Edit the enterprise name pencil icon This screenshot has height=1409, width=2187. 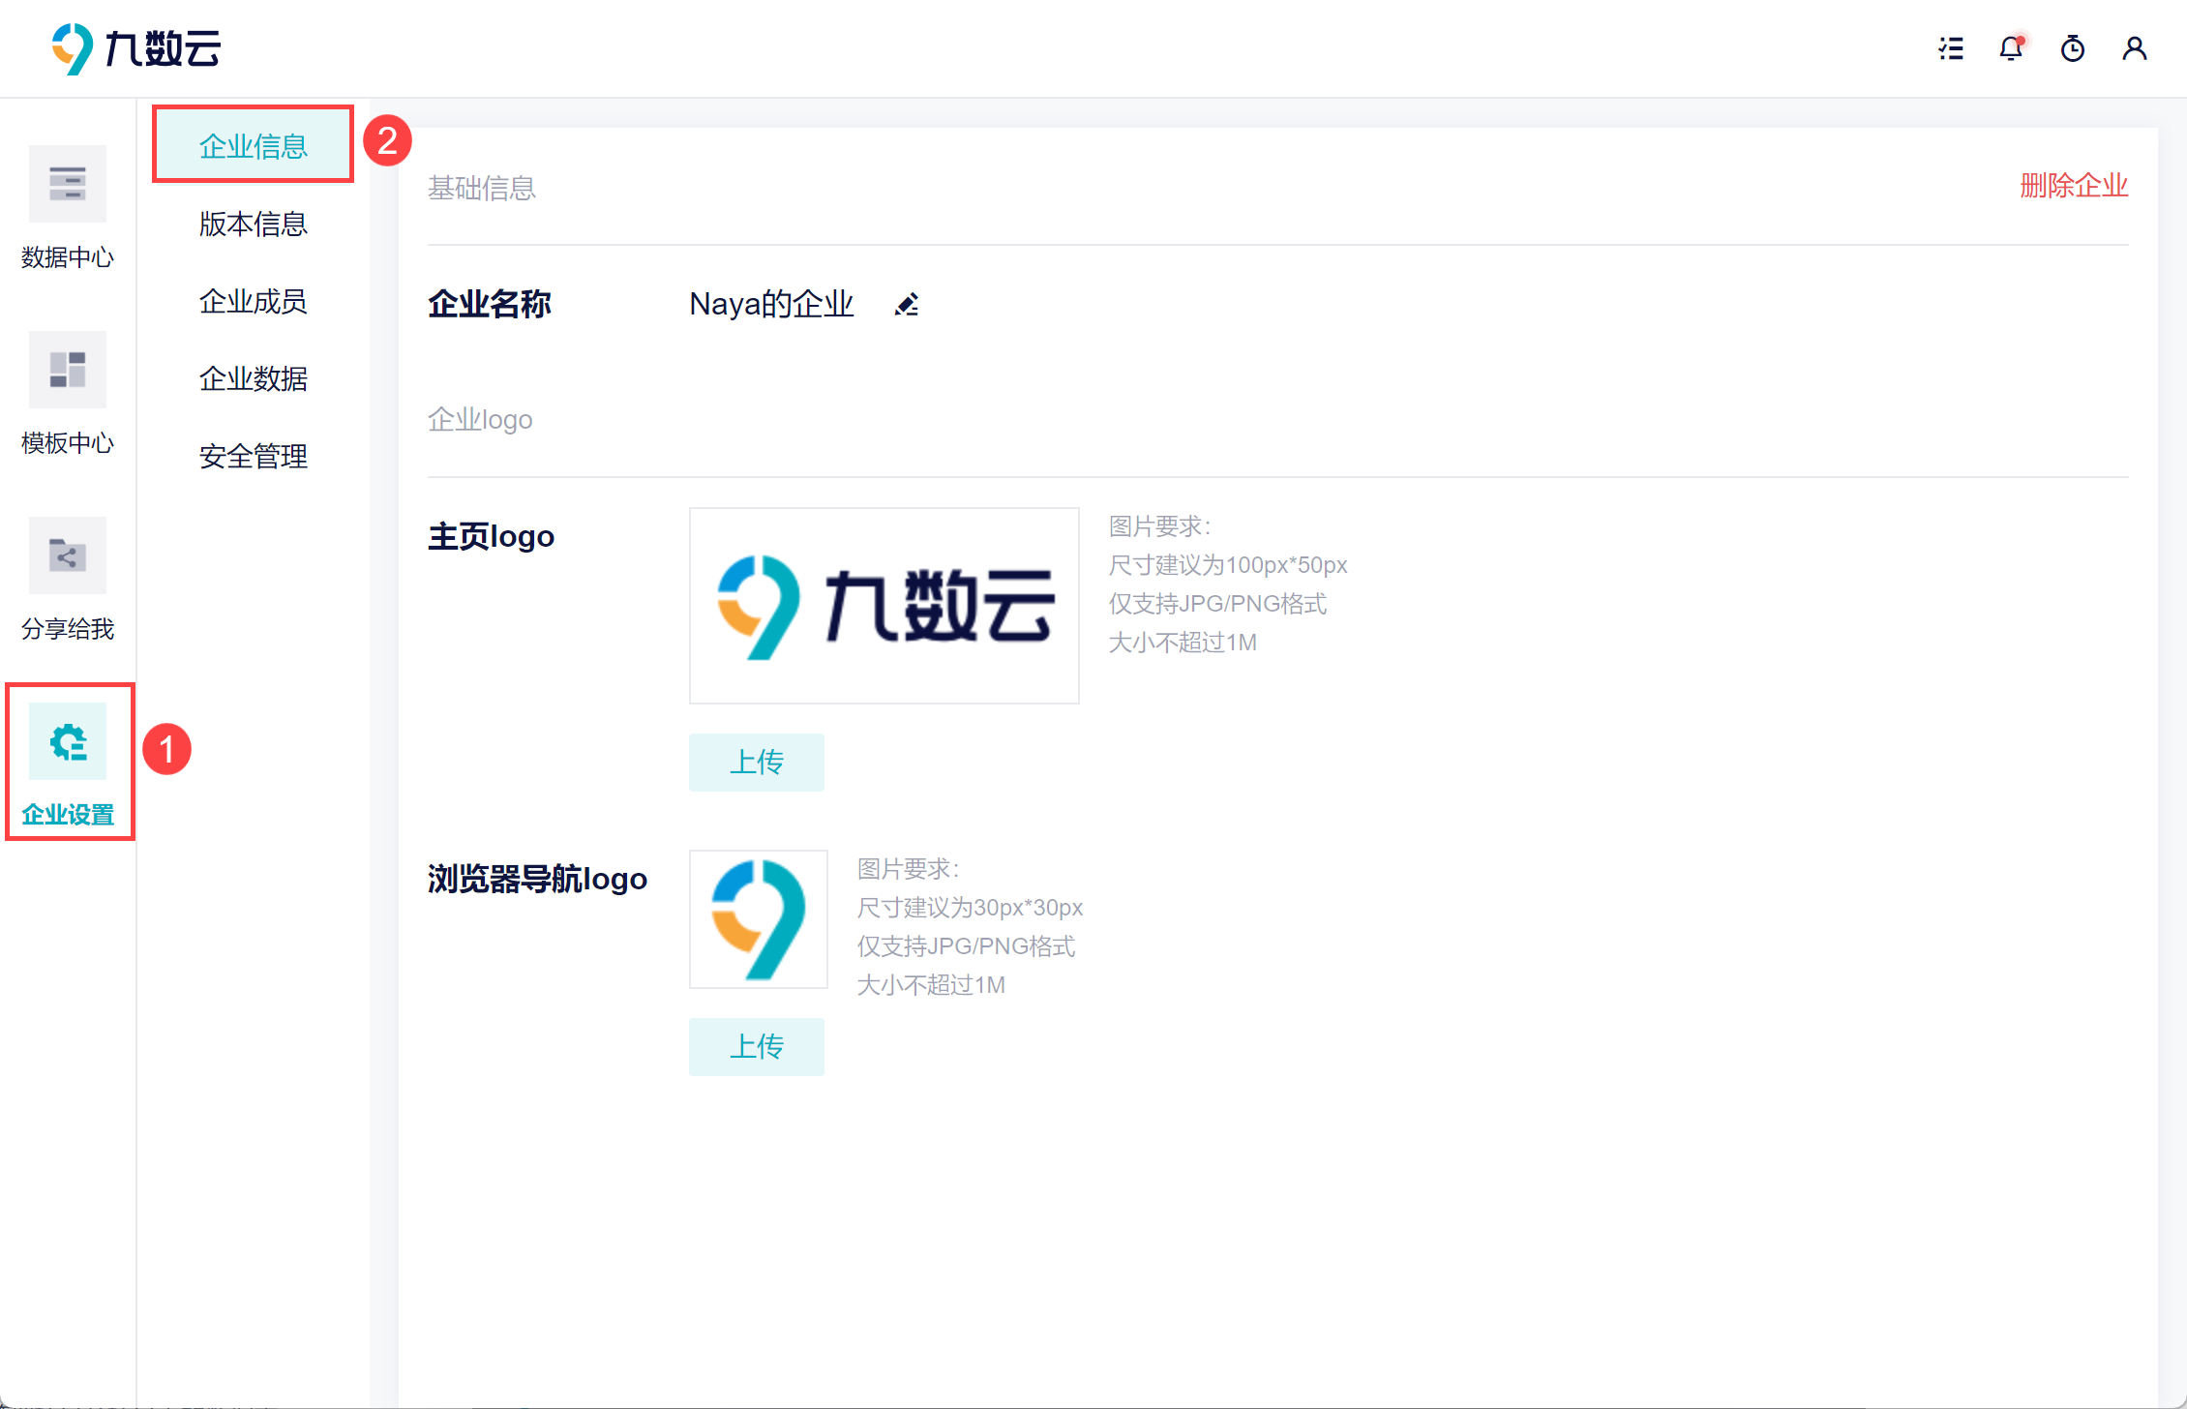click(x=907, y=305)
